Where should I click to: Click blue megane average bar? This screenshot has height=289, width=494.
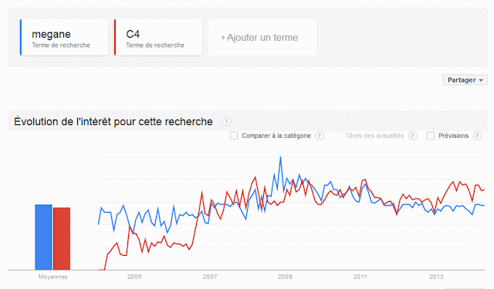click(x=43, y=237)
